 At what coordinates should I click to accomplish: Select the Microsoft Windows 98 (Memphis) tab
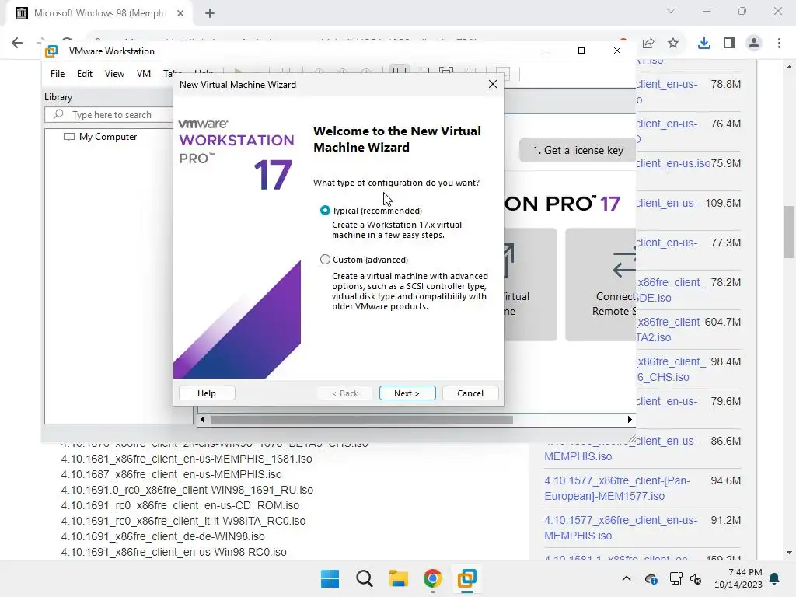pyautogui.click(x=99, y=13)
